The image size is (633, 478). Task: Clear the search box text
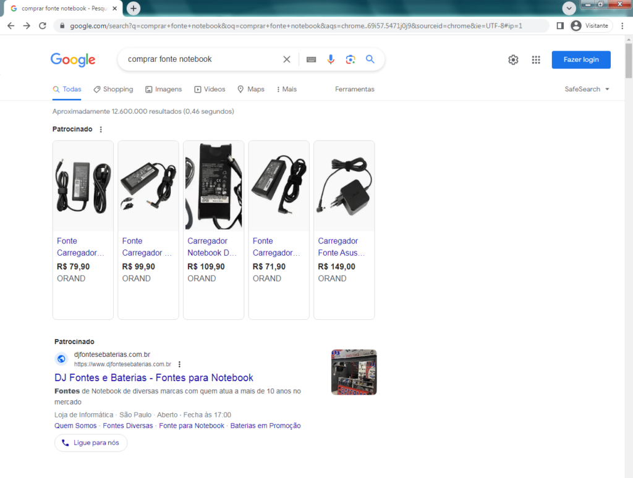[x=287, y=59]
